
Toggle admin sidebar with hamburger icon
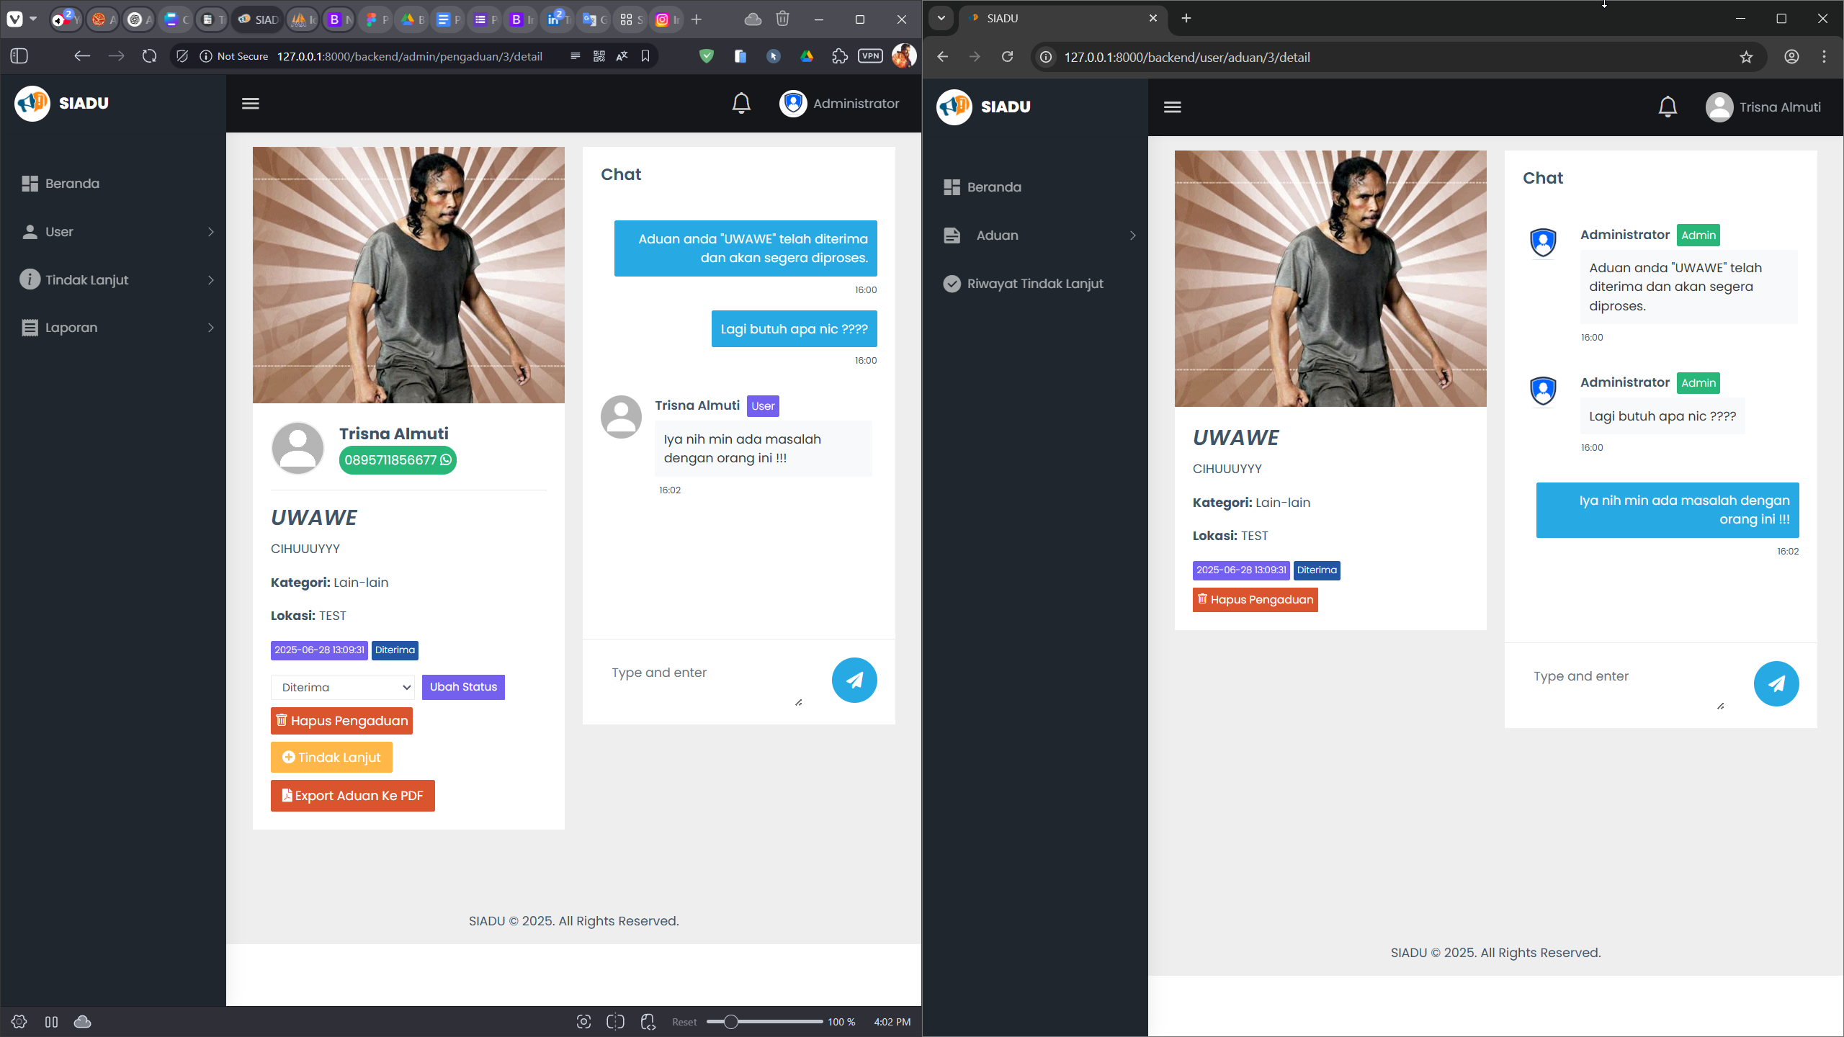251,104
